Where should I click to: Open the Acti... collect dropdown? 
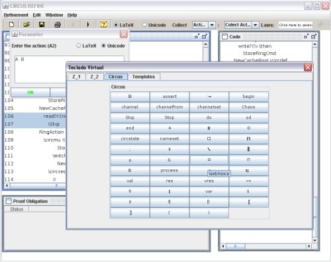(204, 24)
